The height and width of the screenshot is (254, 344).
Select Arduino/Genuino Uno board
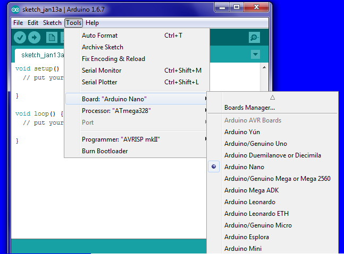[x=272, y=144]
